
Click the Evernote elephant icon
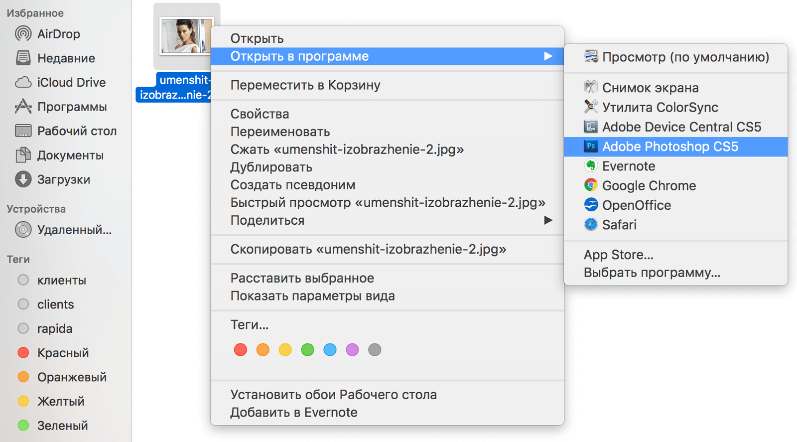pyautogui.click(x=591, y=165)
